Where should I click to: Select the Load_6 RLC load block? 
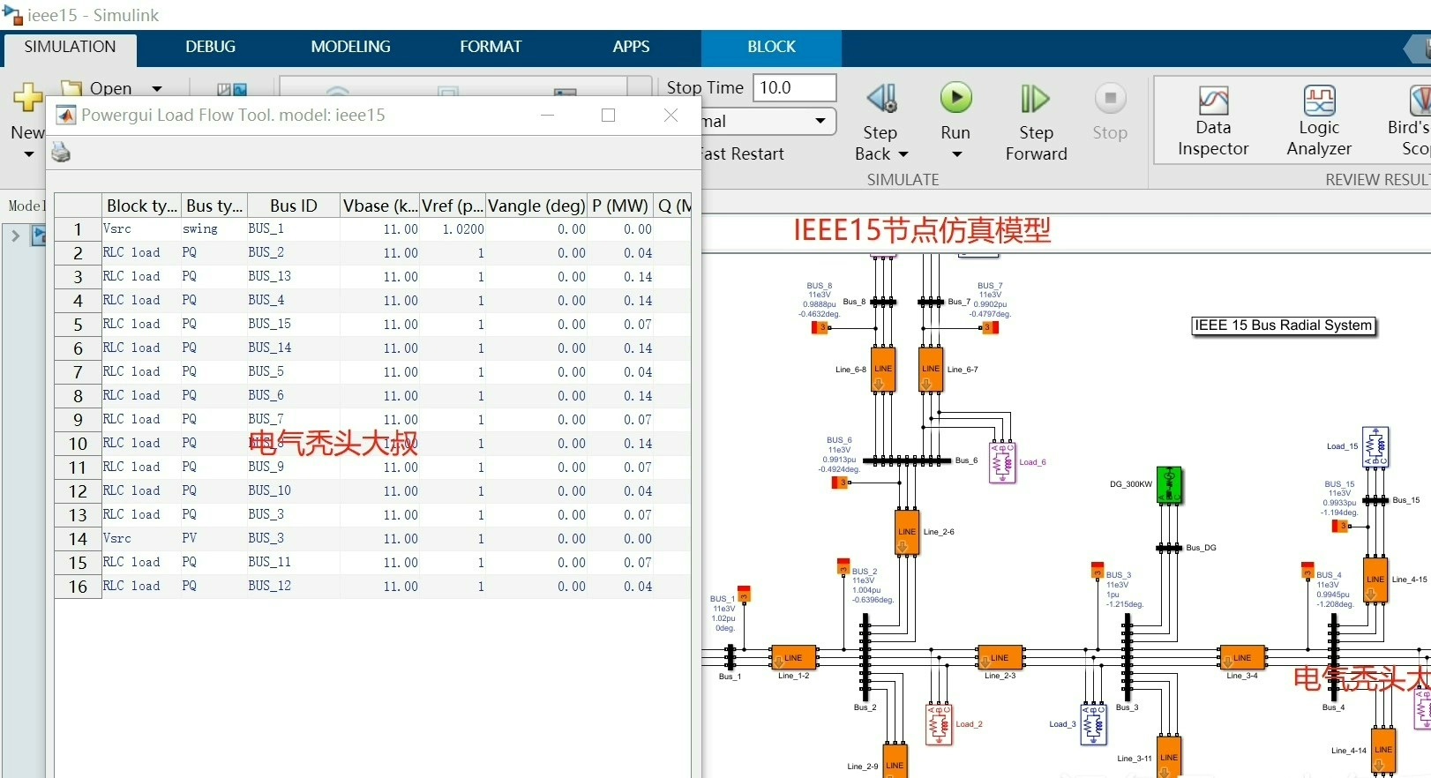1002,462
